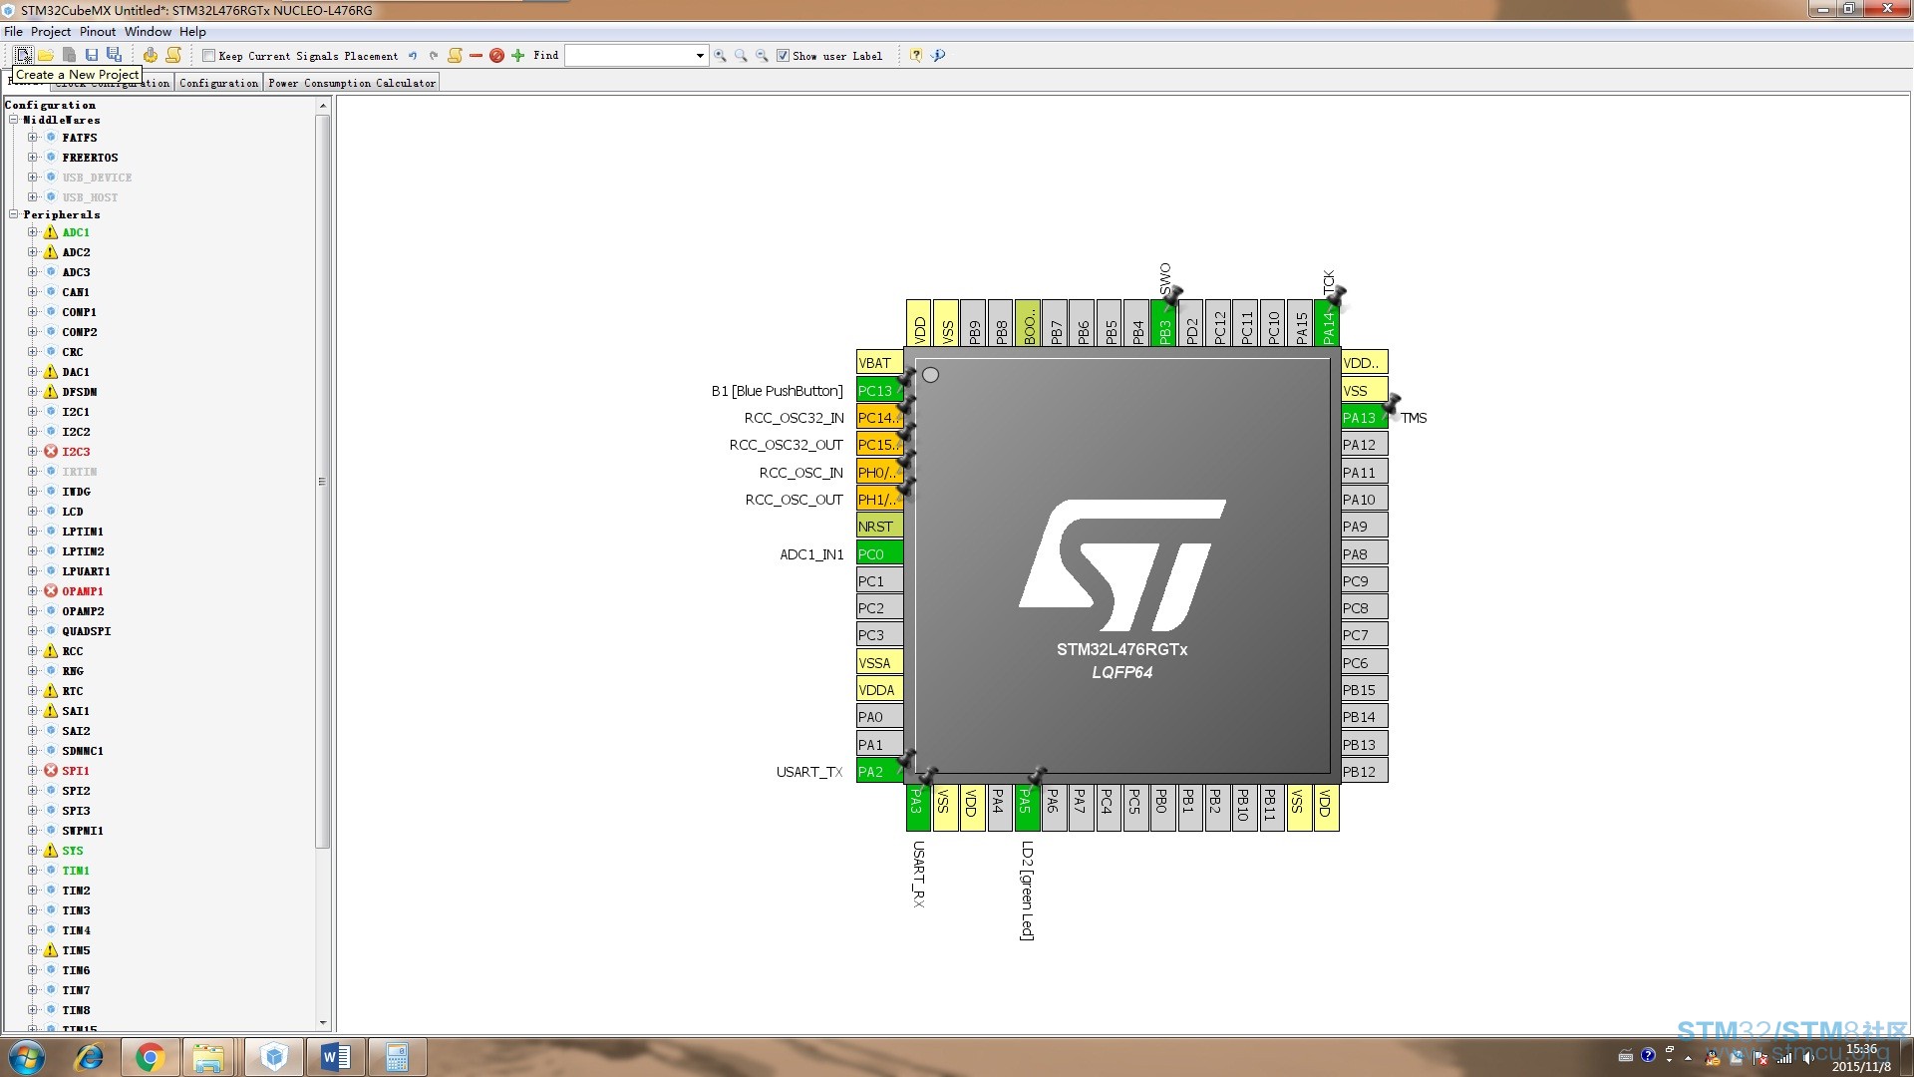This screenshot has width=1914, height=1077.
Task: Click the peripheral tree vertical scrollbar
Action: [x=322, y=483]
